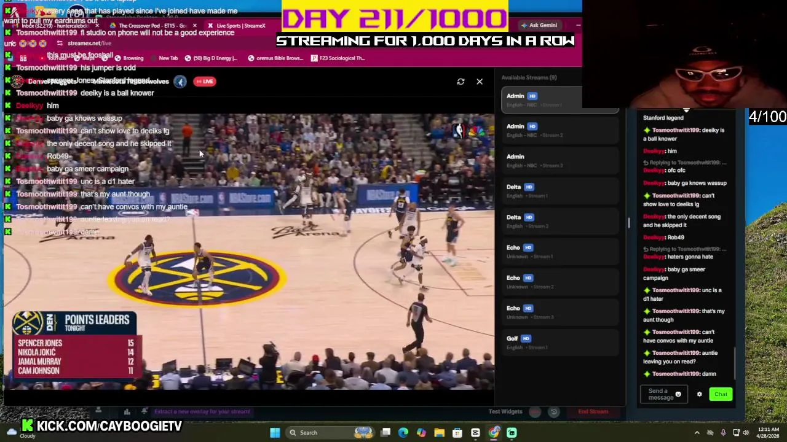787x442 pixels.
Task: Open Microsoft Store from taskbar
Action: [457, 433]
